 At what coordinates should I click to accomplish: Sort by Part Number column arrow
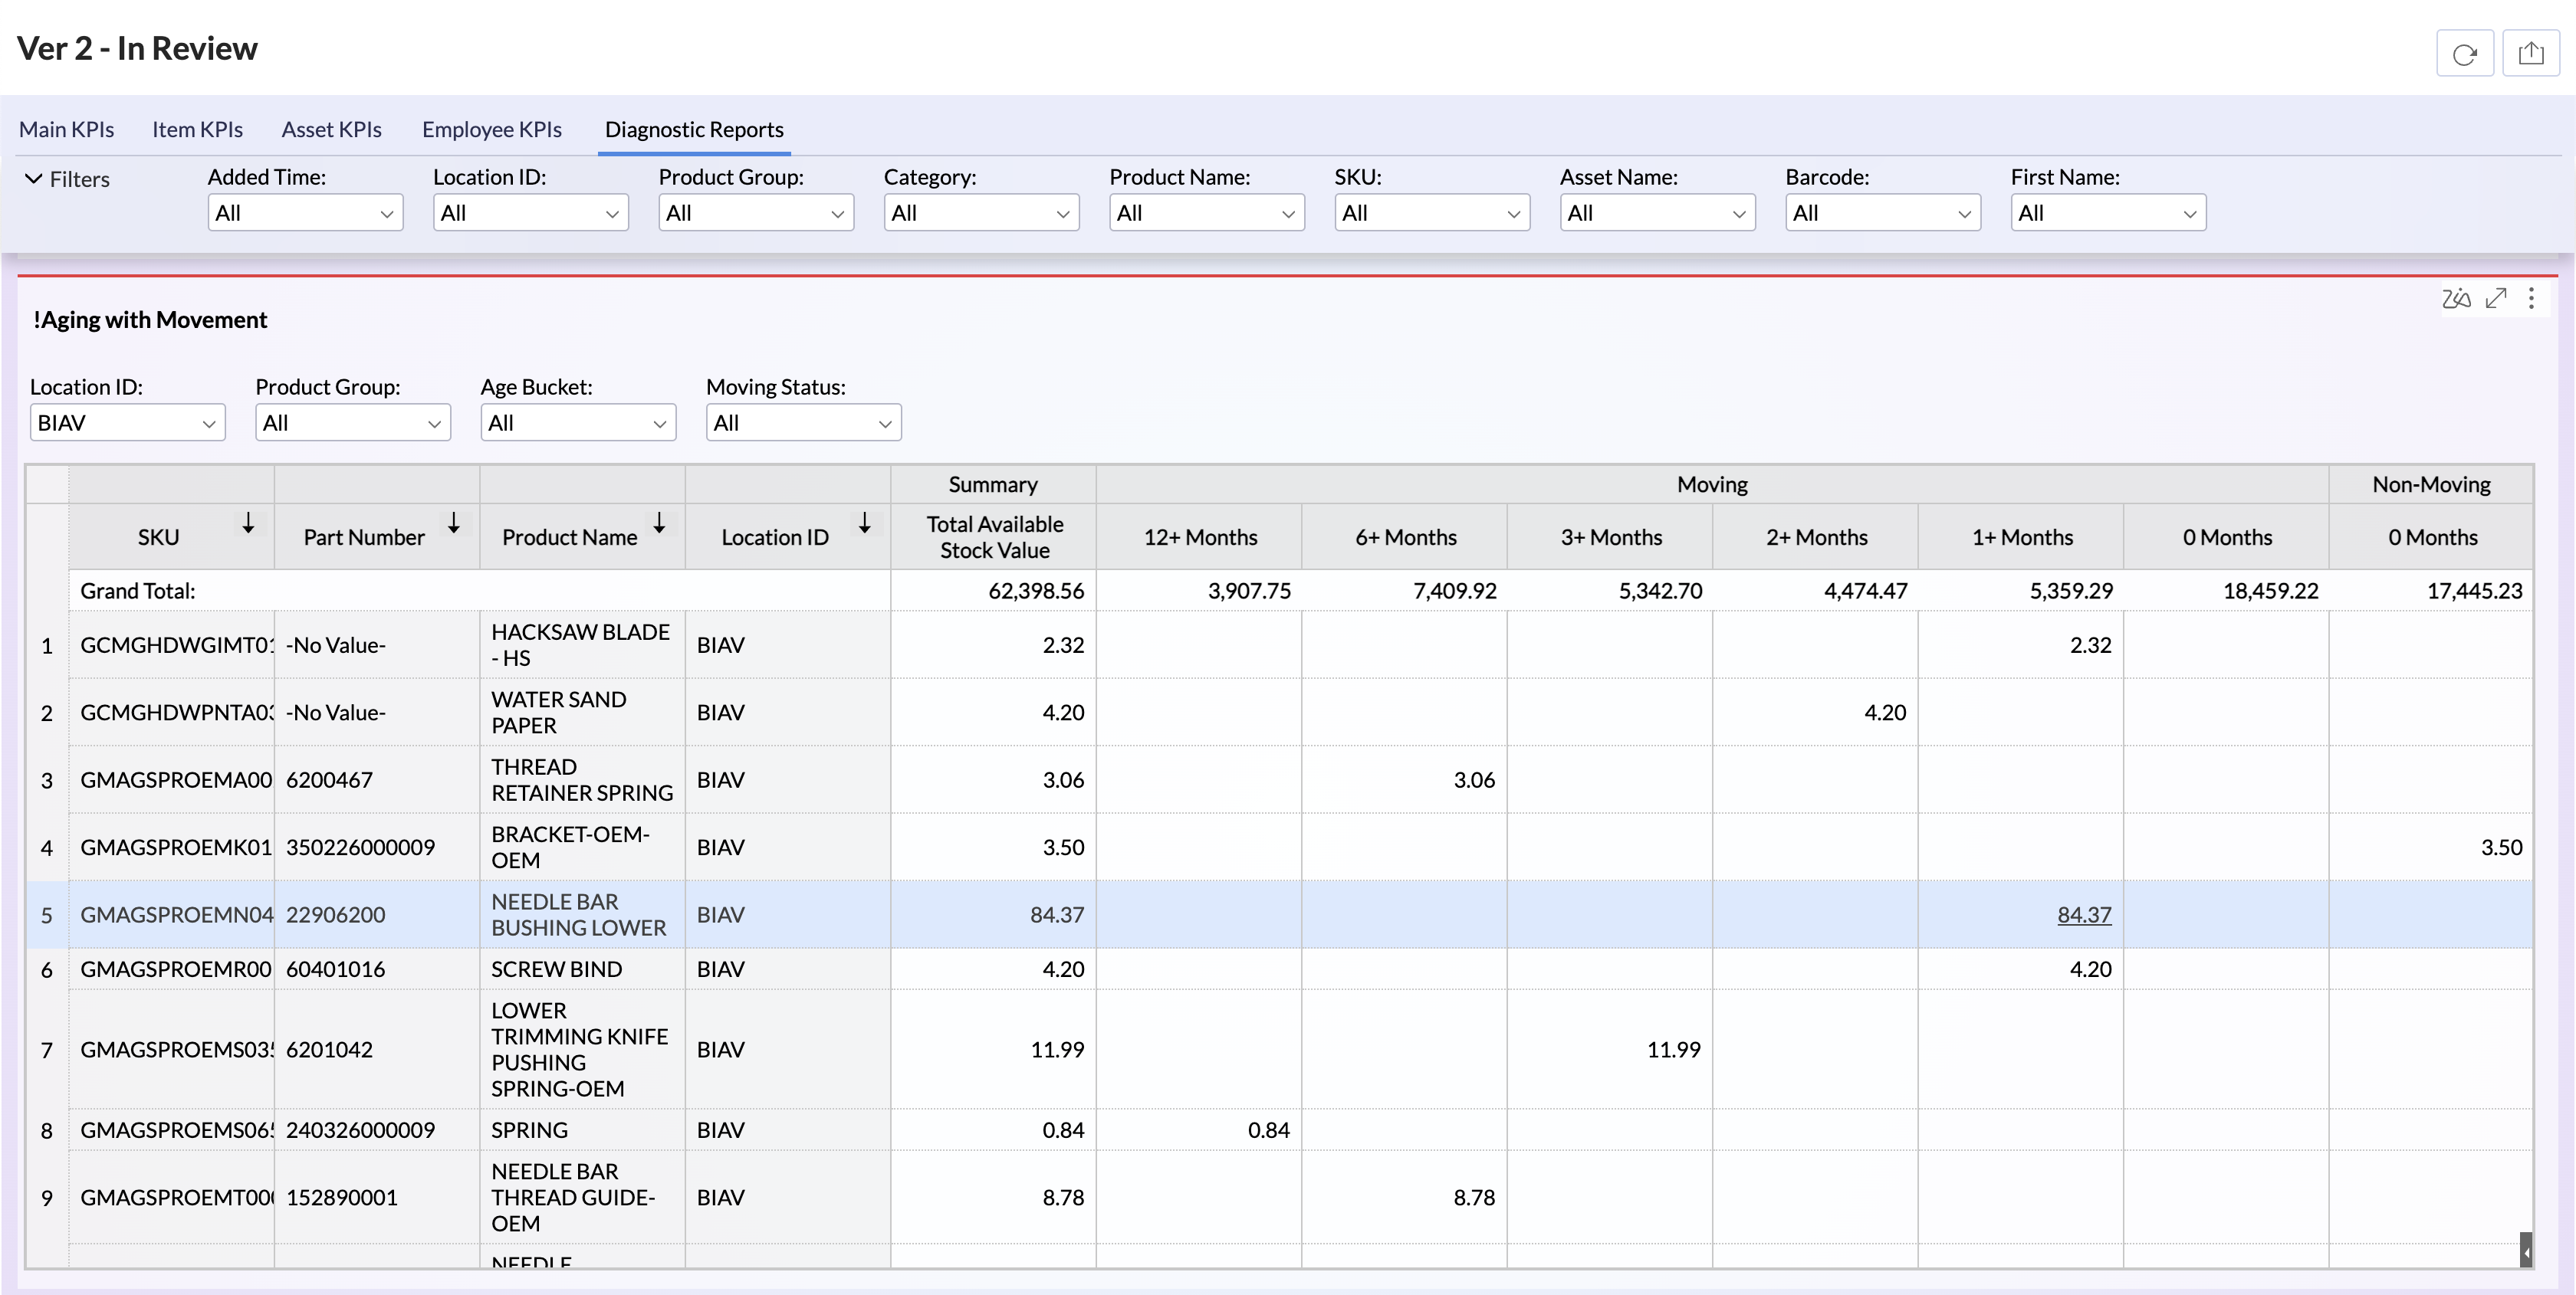point(453,523)
